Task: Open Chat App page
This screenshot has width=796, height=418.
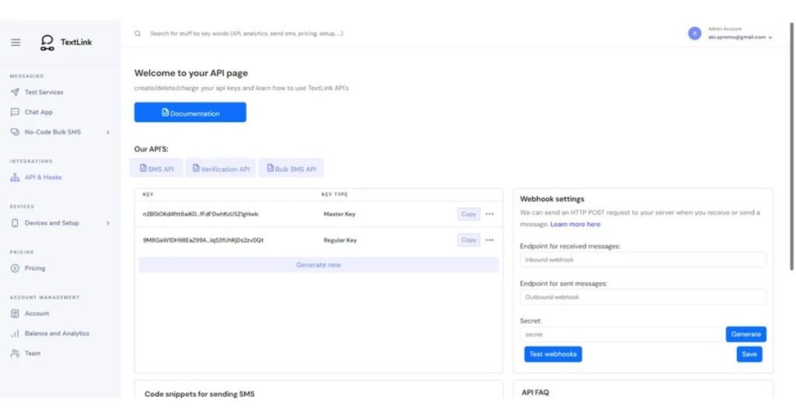Action: click(39, 112)
